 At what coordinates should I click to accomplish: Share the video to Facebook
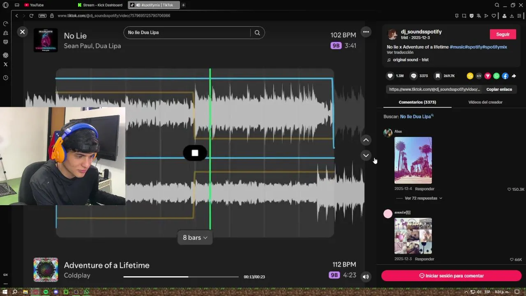coord(505,76)
